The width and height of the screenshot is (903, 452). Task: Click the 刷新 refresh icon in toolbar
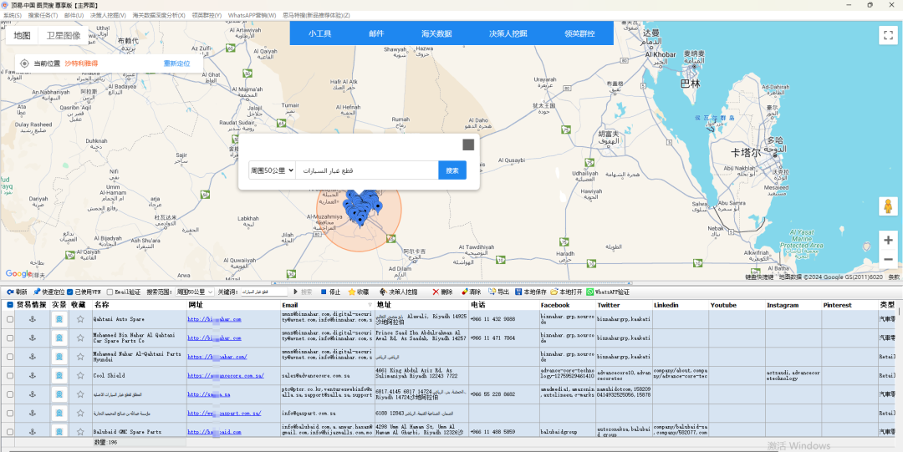click(10, 292)
